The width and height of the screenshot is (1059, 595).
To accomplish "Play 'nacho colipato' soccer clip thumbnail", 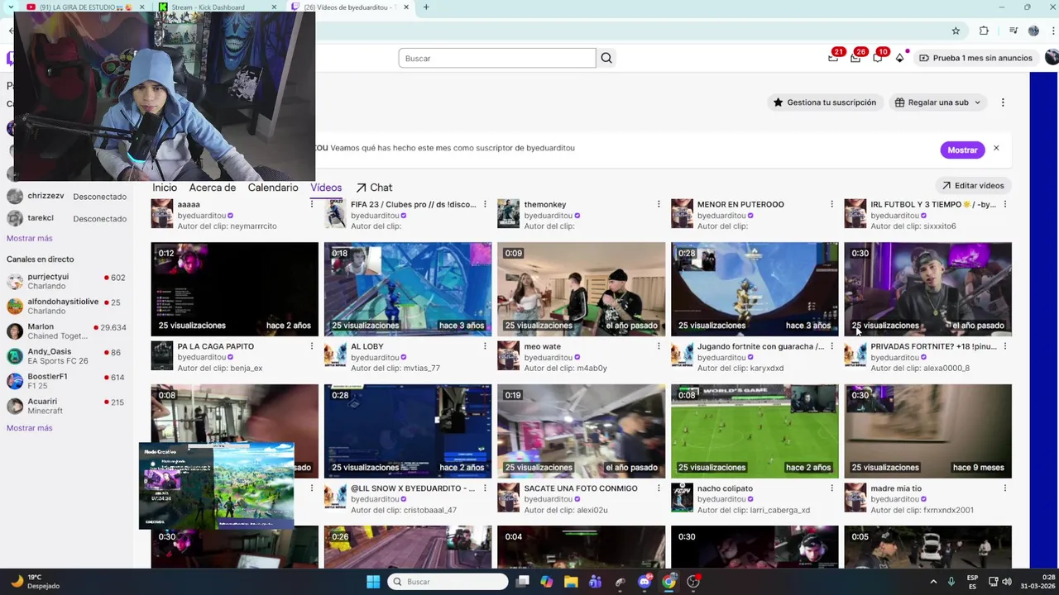I will point(755,431).
